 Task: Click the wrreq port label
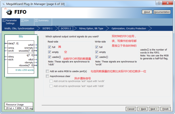coord(11,48)
